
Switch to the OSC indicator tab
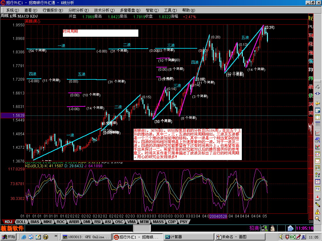pos(119,222)
